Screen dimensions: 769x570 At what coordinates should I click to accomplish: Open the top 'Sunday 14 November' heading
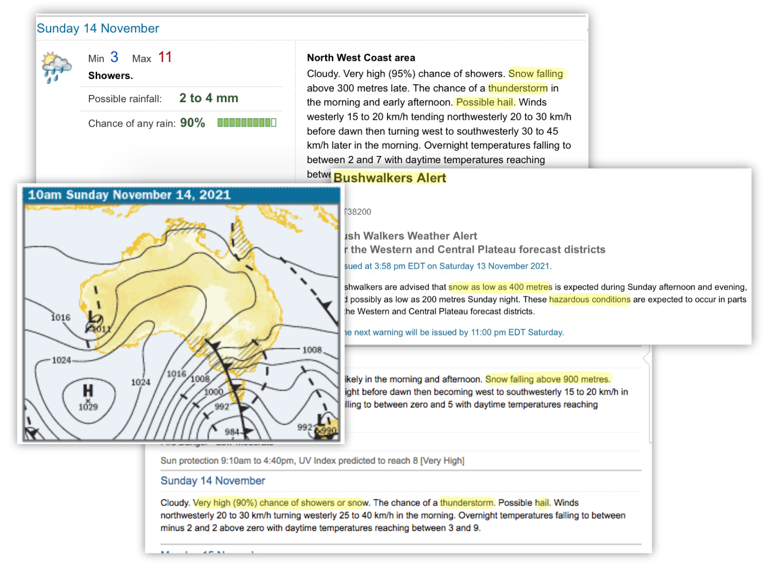pyautogui.click(x=98, y=28)
